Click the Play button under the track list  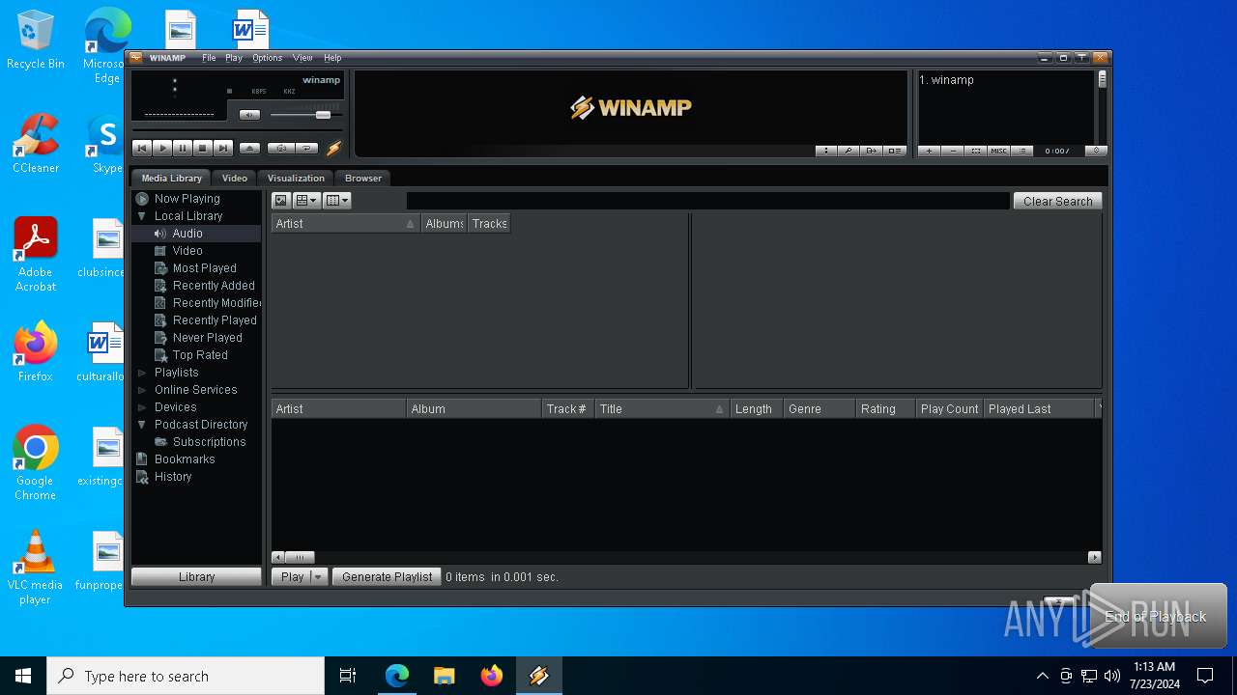coord(291,576)
